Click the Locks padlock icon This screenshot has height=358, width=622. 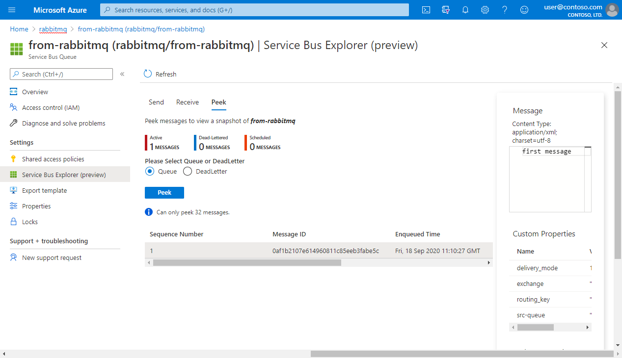pyautogui.click(x=14, y=222)
